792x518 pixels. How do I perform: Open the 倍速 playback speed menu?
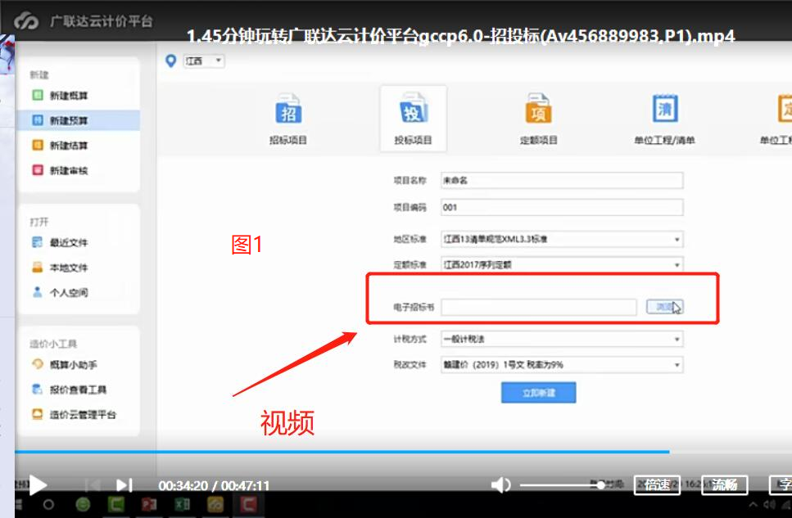tap(657, 485)
